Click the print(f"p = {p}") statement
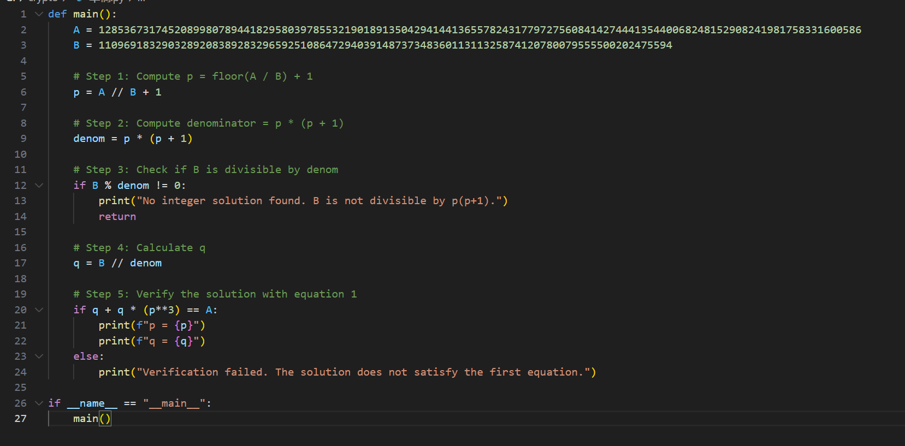This screenshot has height=446, width=905. point(152,325)
